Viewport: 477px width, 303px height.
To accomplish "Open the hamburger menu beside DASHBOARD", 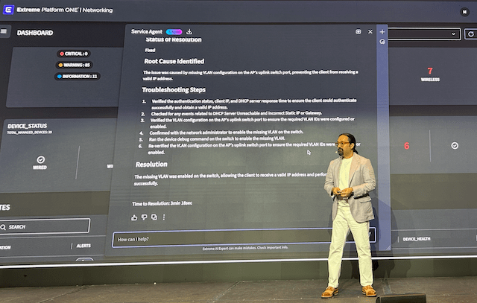I will tap(4, 31).
